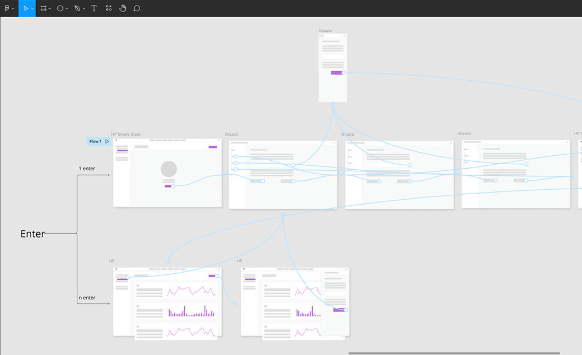The width and height of the screenshot is (582, 355).
Task: Select the Flow 1 starting point label
Action: pos(95,141)
